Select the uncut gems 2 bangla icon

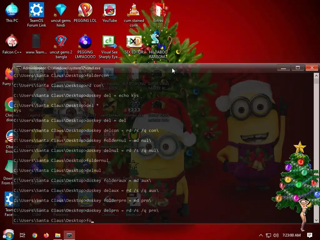(x=61, y=46)
